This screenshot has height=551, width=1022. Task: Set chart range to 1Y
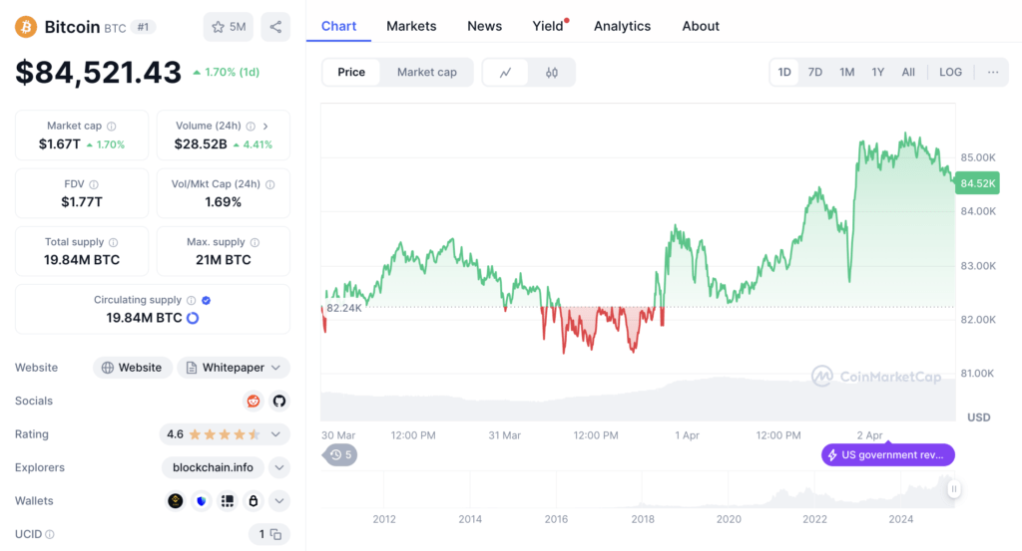[878, 72]
